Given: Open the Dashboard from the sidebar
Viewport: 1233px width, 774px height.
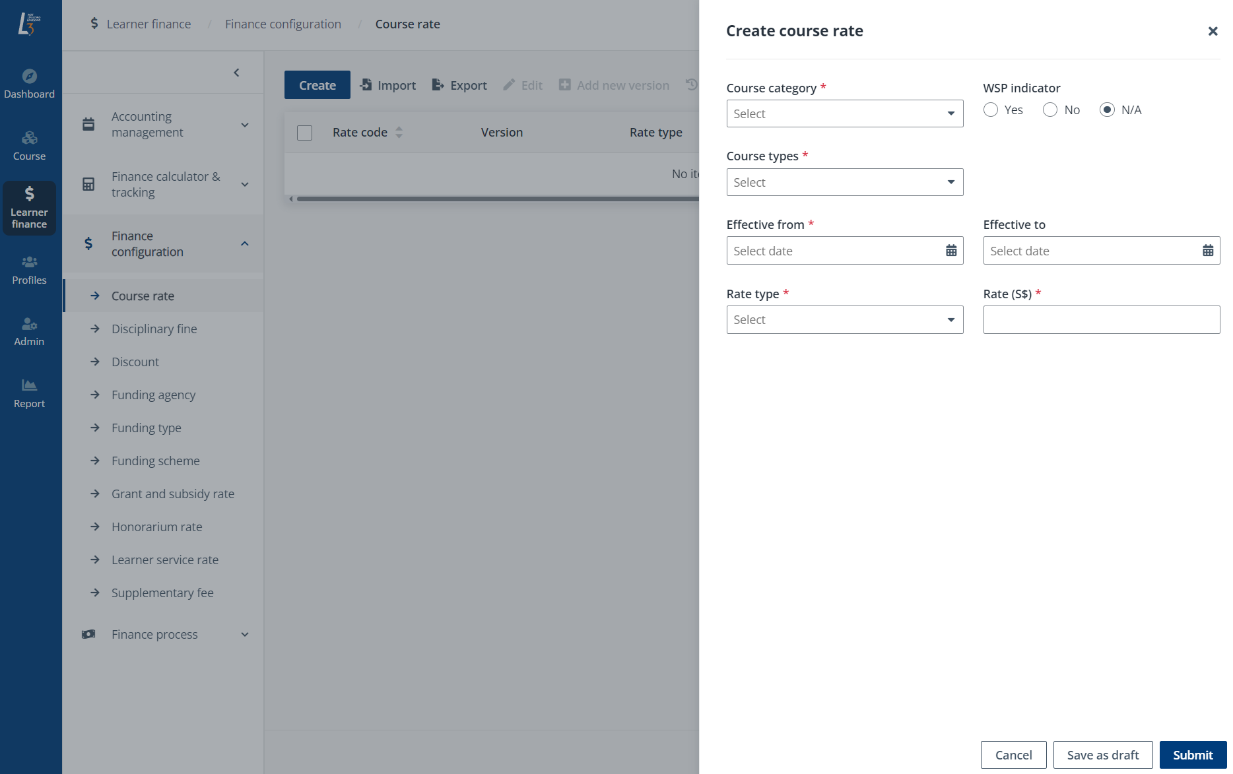Looking at the screenshot, I should point(29,82).
